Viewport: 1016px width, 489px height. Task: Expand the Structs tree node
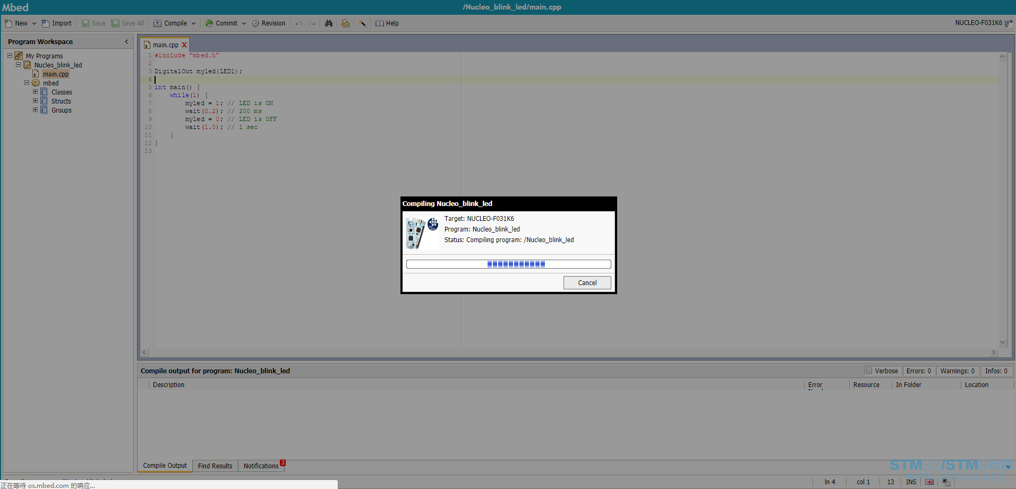35,100
